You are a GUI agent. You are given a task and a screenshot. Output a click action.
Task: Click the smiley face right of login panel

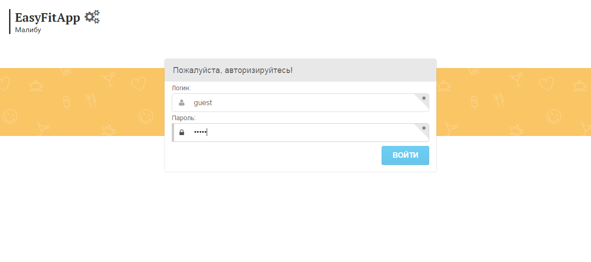click(x=553, y=117)
